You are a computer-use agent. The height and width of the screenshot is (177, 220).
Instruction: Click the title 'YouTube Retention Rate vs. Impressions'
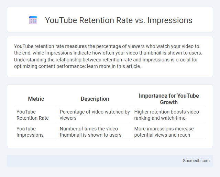119,20
